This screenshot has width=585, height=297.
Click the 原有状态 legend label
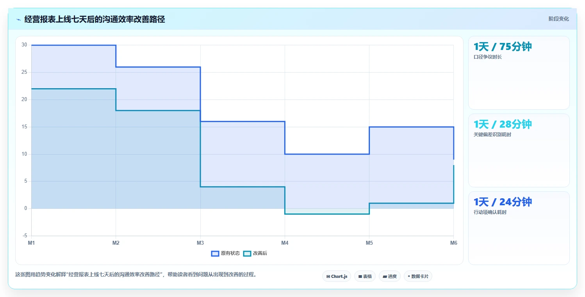pos(230,253)
